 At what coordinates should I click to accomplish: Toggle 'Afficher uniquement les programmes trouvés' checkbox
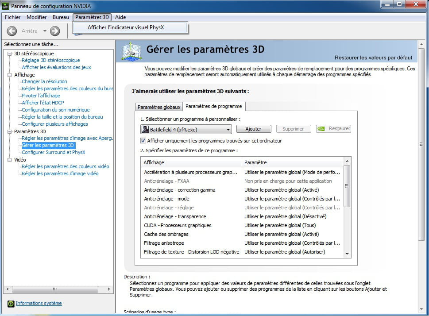point(143,141)
